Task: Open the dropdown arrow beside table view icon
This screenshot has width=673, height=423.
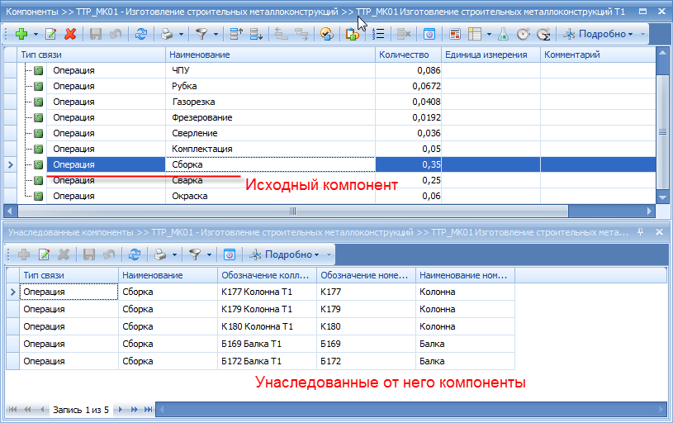Action: coord(489,34)
